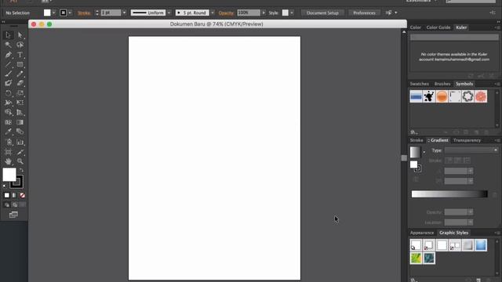This screenshot has width=502, height=282.
Task: Open the Swatches tab
Action: coord(420,84)
